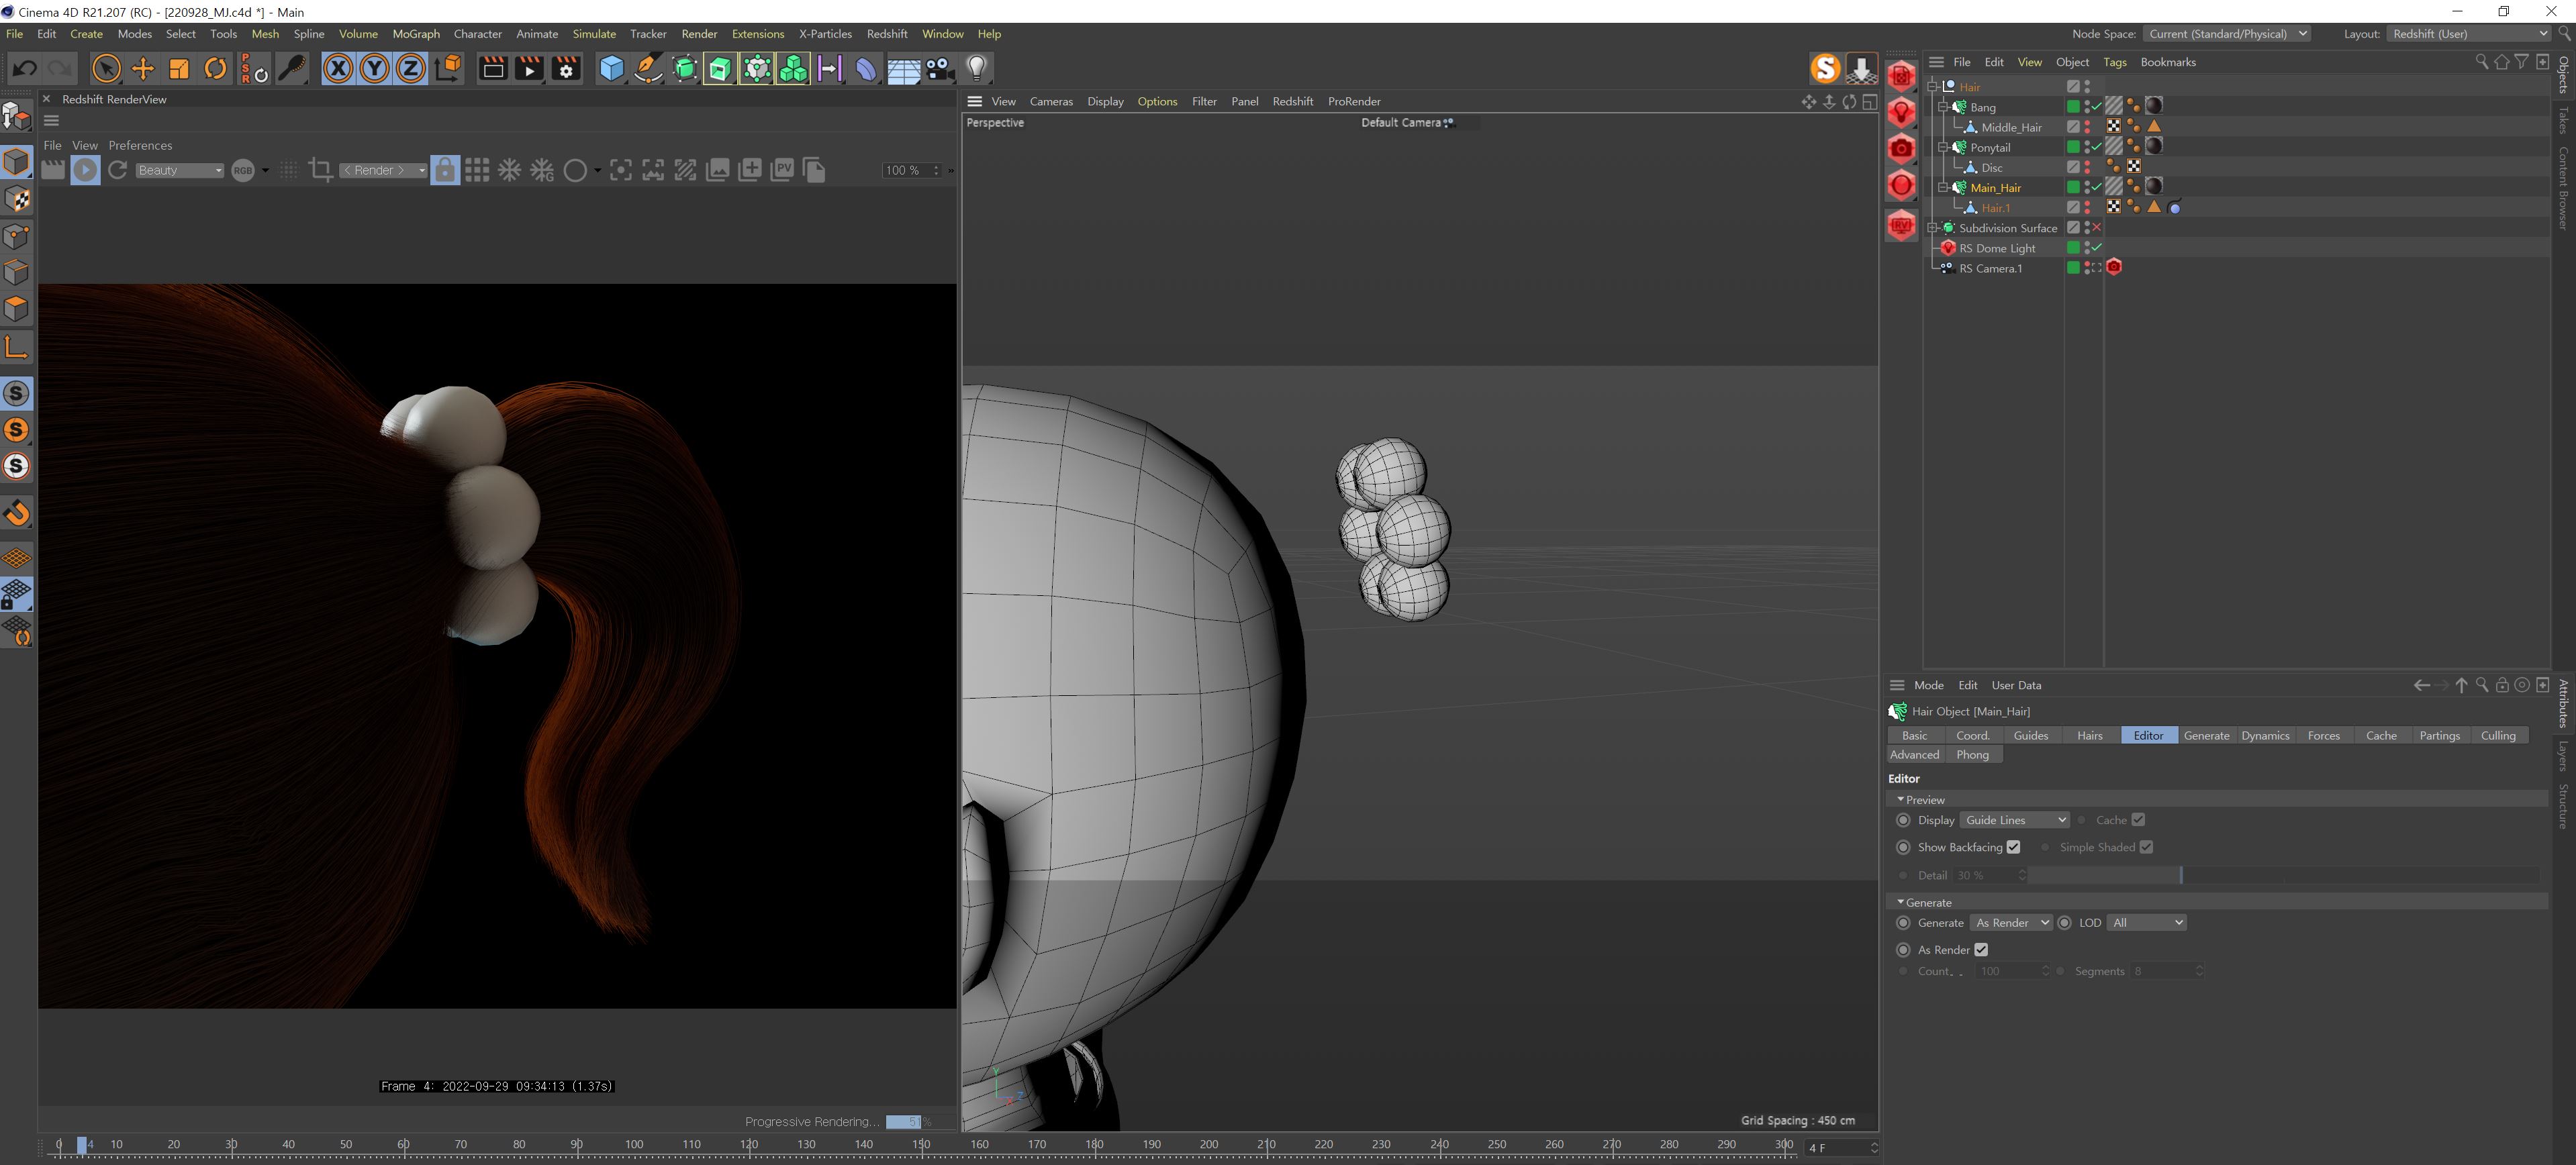This screenshot has width=2576, height=1165.
Task: Open LOD All dropdown
Action: click(x=2146, y=923)
